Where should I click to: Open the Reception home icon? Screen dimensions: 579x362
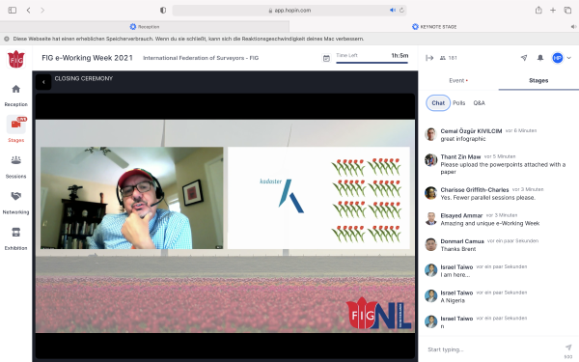15,89
